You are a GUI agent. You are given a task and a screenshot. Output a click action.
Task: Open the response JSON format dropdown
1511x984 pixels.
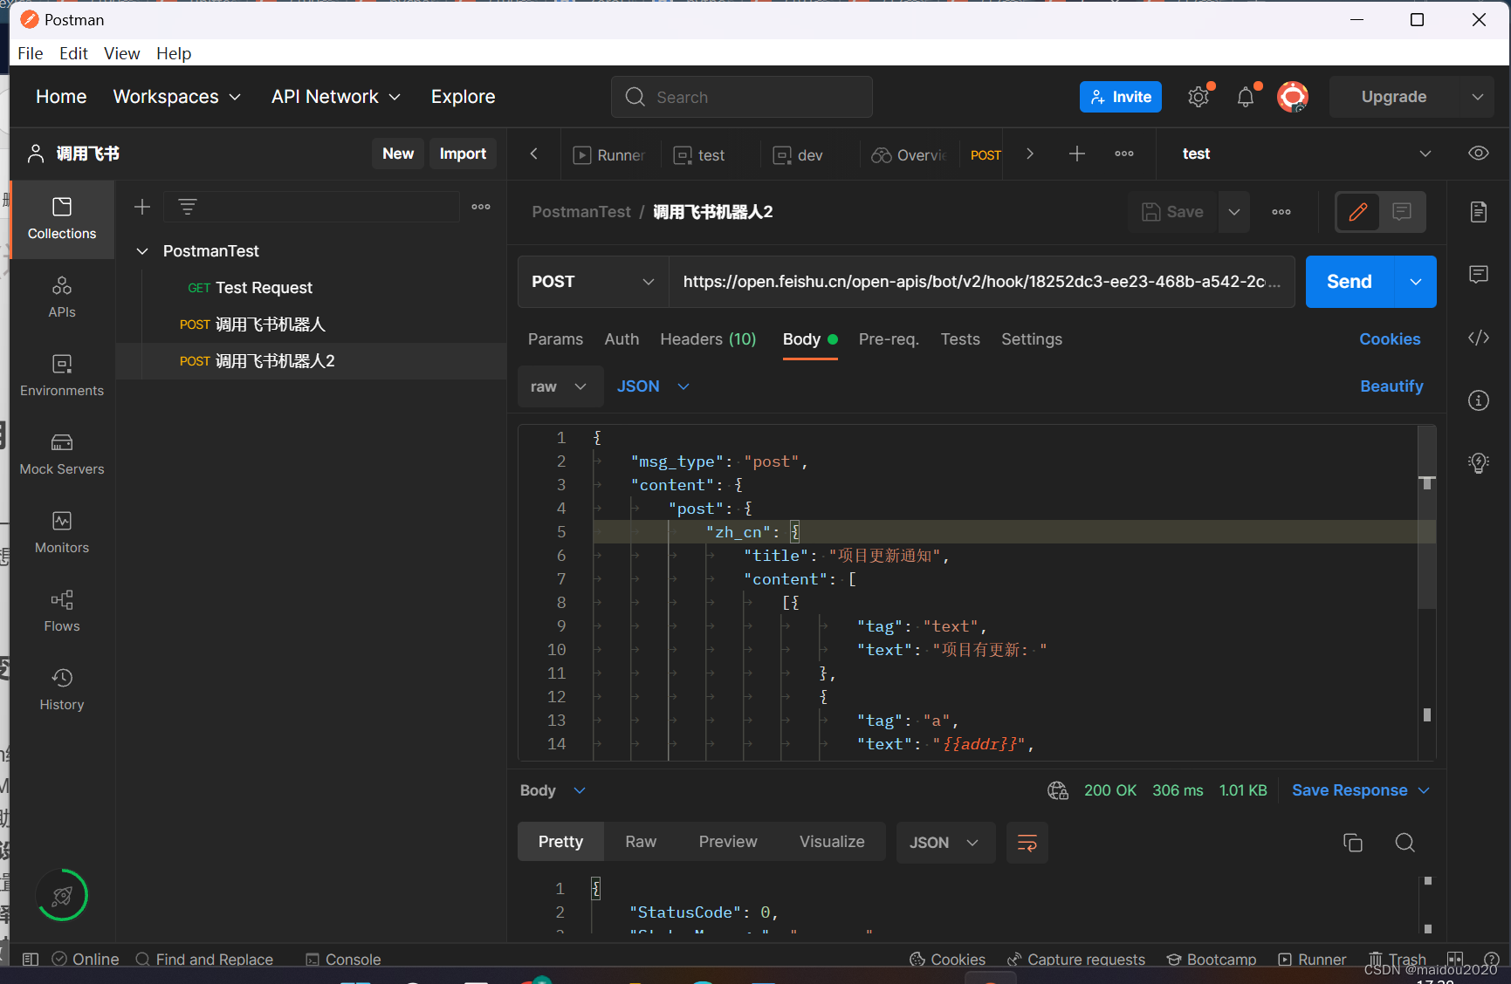(x=945, y=843)
